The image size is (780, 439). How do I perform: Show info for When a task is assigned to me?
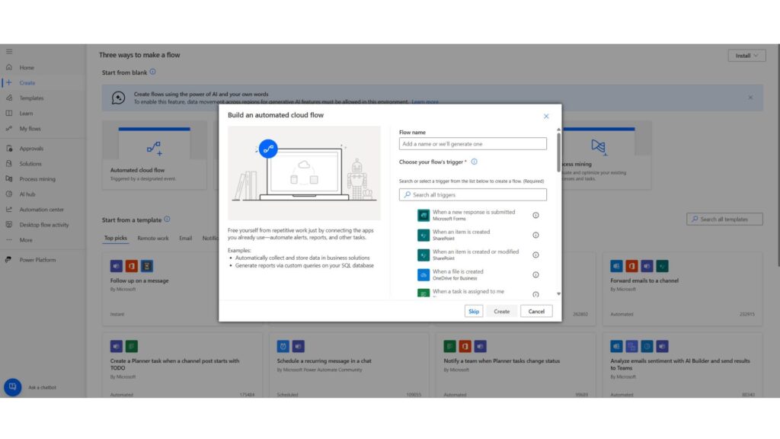(x=535, y=294)
